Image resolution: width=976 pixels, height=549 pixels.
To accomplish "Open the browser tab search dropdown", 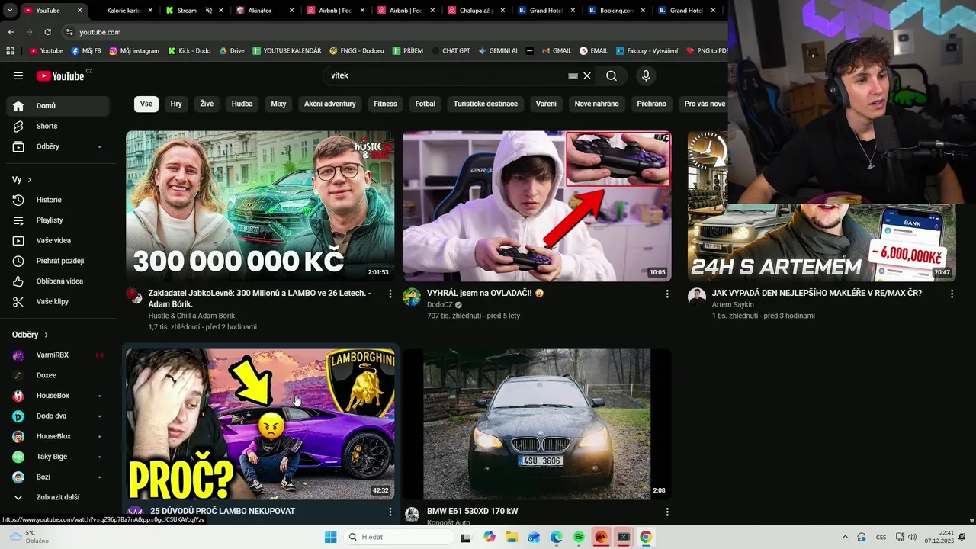I will coord(9,11).
